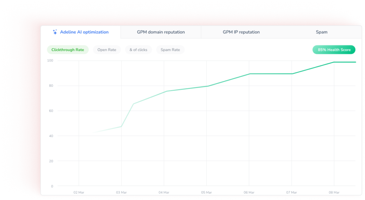This screenshot has width=365, height=200.
Task: Click the 02 Mar x-axis date label
Action: pyautogui.click(x=79, y=192)
